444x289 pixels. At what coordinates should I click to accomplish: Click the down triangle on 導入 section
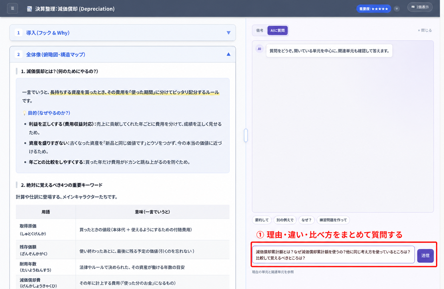pos(228,33)
